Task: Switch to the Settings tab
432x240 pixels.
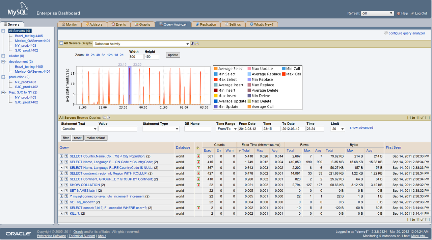Action: point(233,24)
